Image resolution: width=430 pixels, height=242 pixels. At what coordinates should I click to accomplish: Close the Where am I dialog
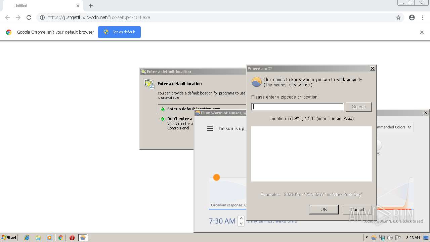(372, 69)
